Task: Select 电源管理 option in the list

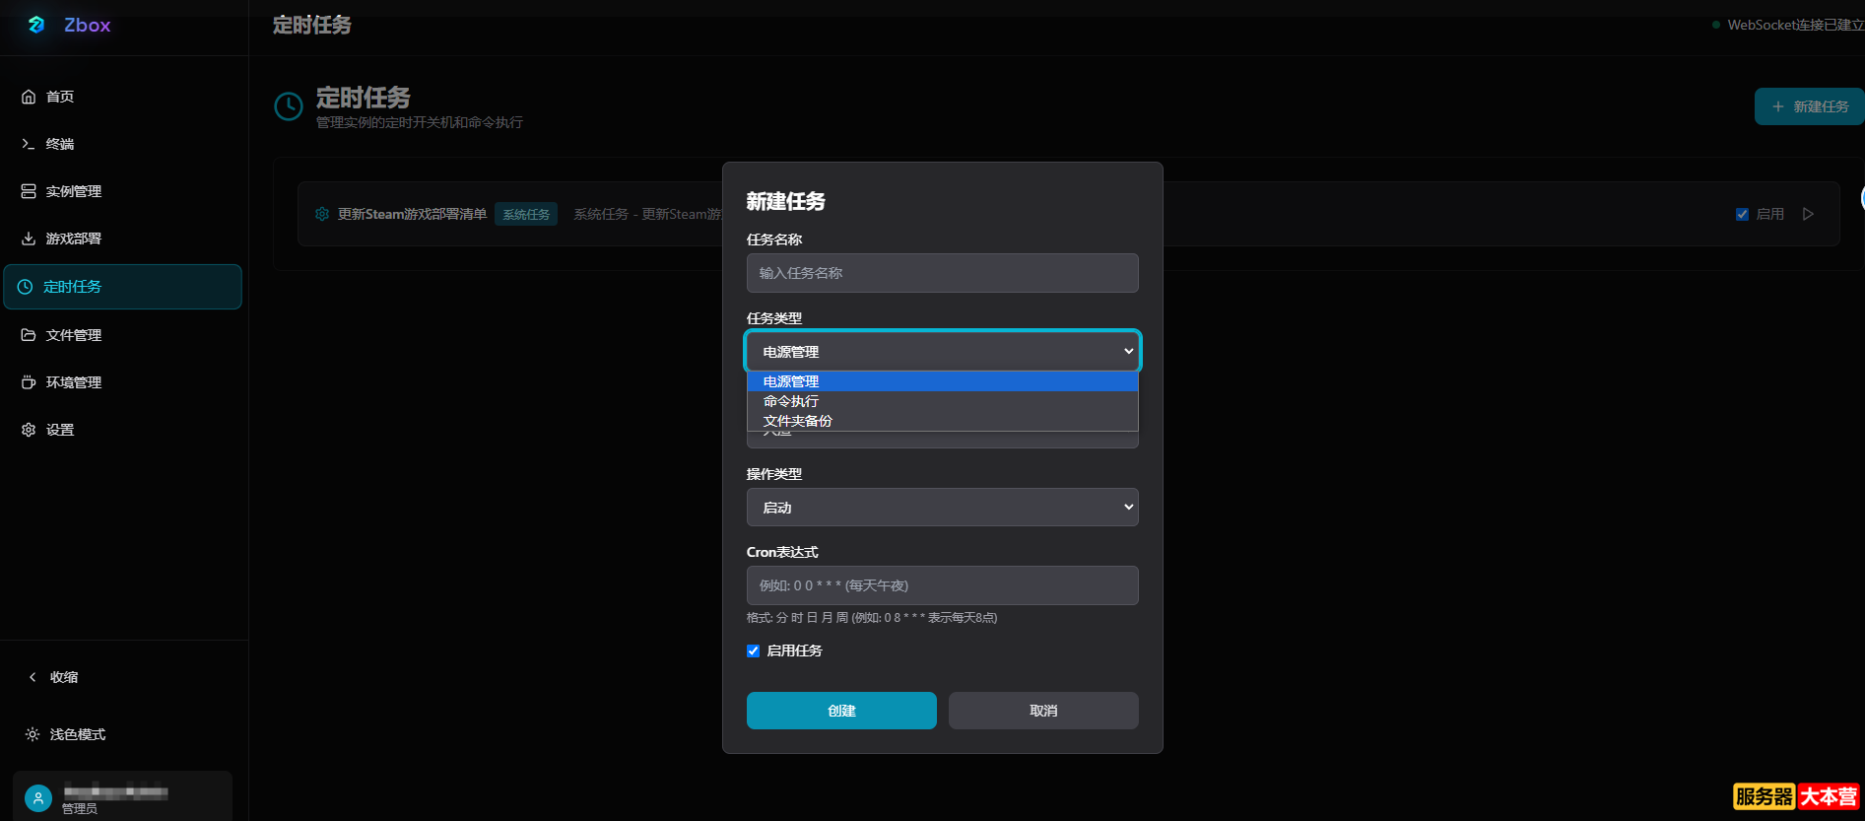Action: click(x=943, y=381)
